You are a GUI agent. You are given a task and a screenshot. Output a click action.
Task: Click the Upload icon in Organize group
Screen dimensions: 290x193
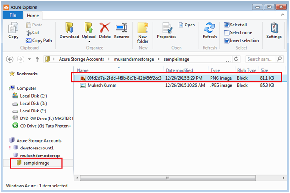pos(88,28)
